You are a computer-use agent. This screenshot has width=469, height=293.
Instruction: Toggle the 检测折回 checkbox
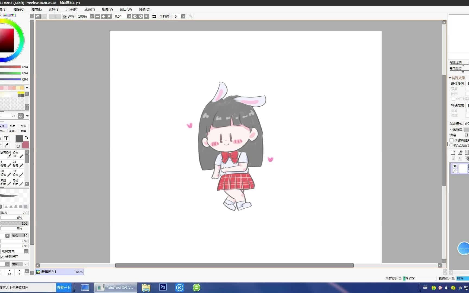tap(2, 257)
